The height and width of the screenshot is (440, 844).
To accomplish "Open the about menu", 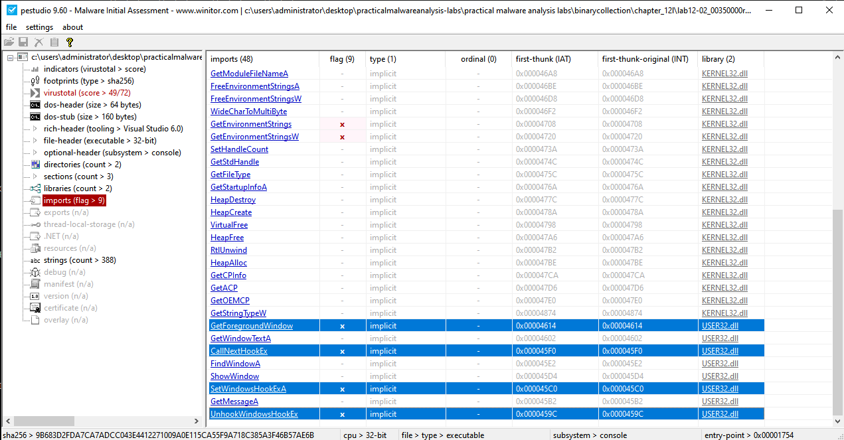I will (x=72, y=27).
